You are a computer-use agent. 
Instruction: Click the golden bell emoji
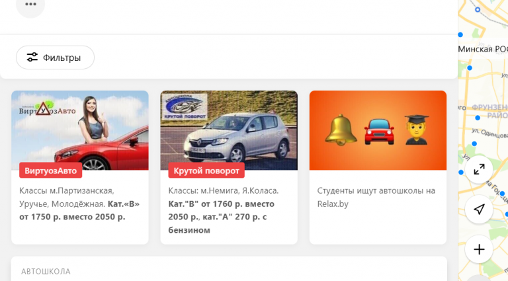click(x=341, y=130)
